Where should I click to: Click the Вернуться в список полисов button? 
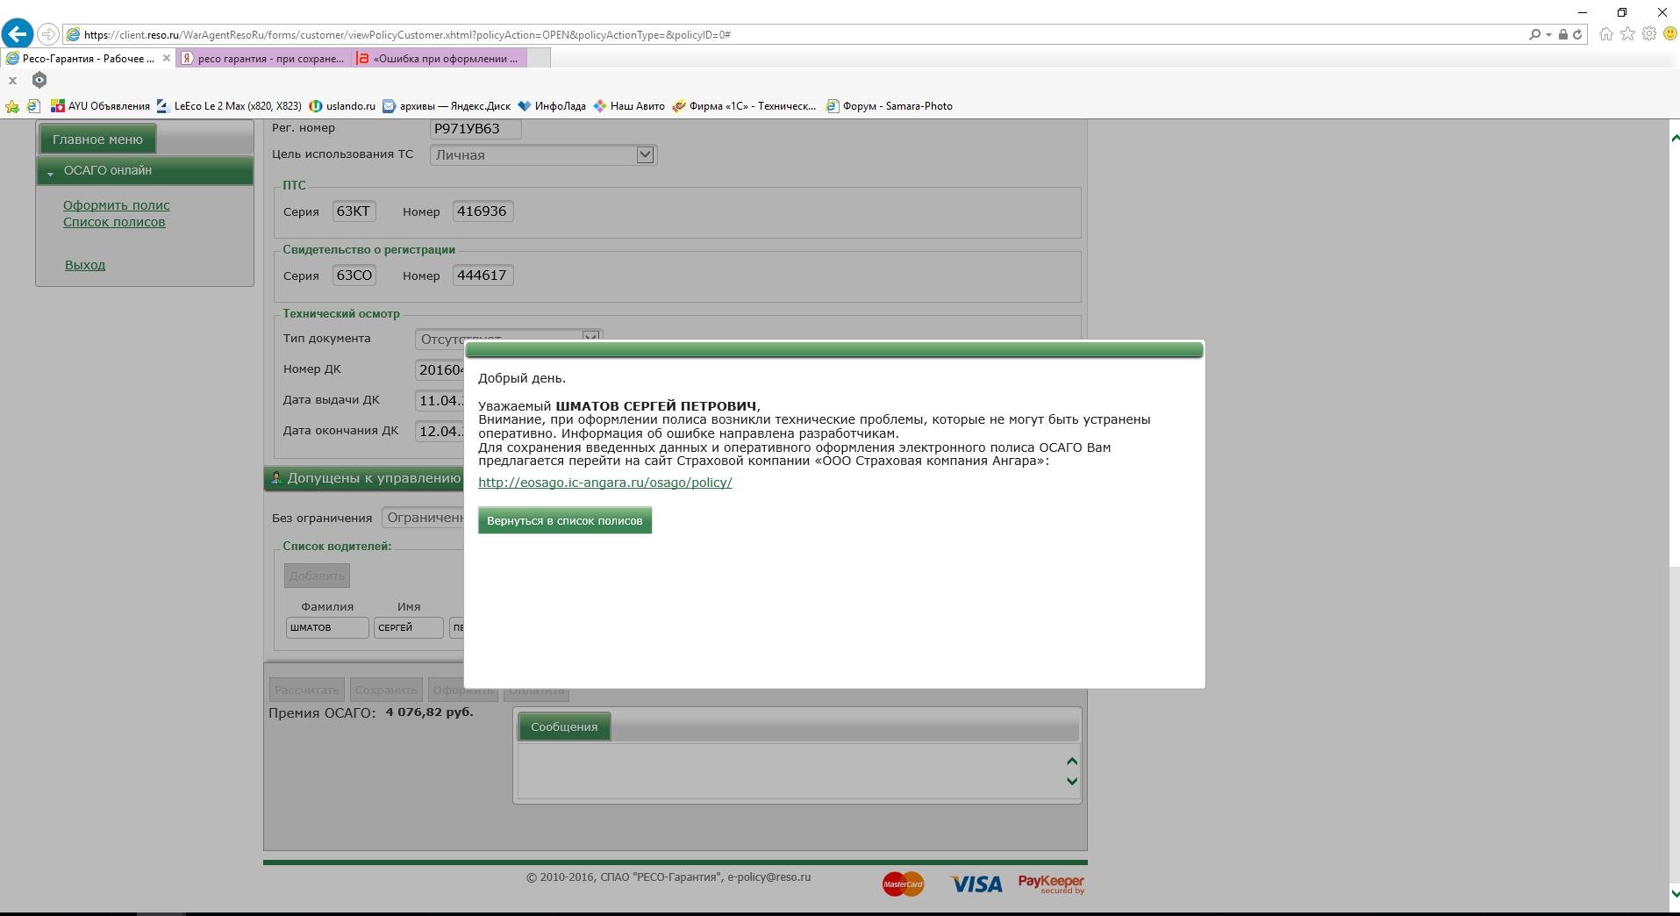click(564, 520)
